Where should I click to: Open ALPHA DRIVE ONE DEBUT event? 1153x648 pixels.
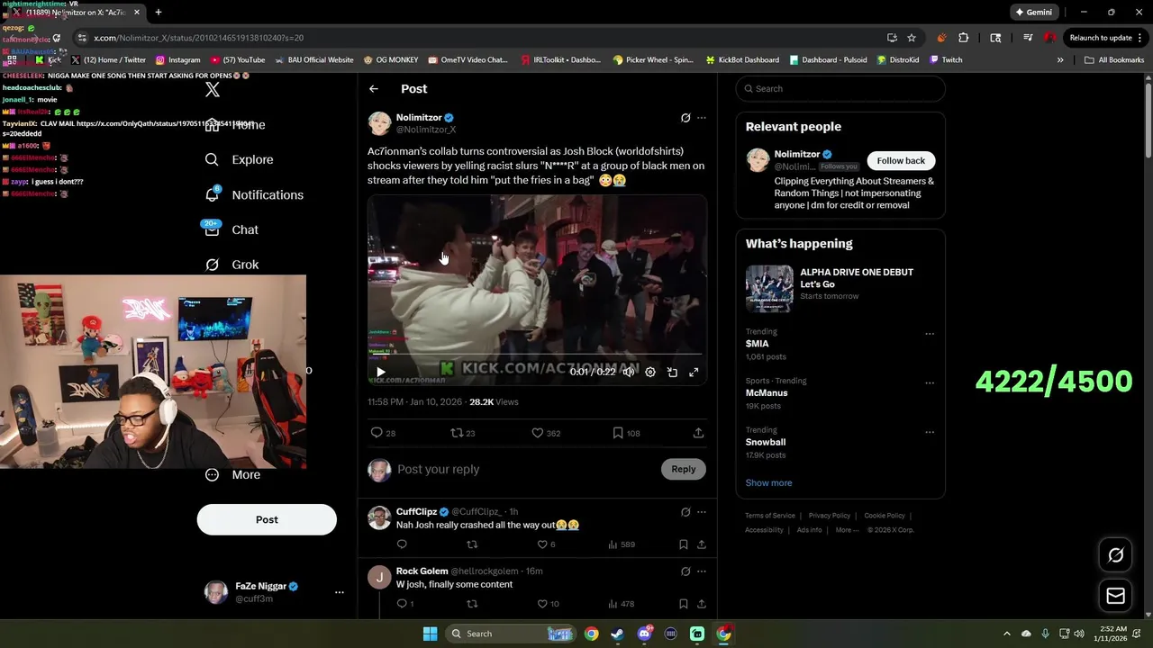tap(840, 287)
